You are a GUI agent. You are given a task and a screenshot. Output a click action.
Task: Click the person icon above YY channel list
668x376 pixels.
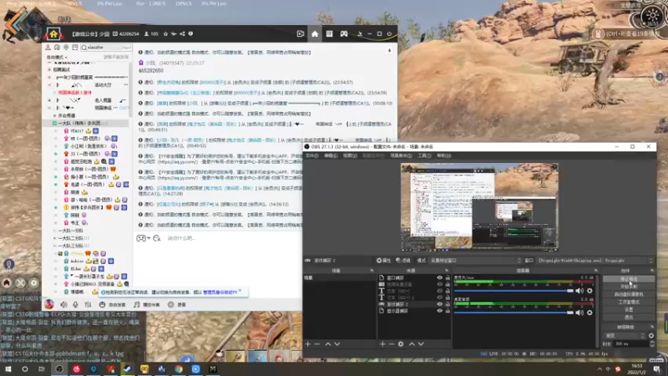(48, 48)
